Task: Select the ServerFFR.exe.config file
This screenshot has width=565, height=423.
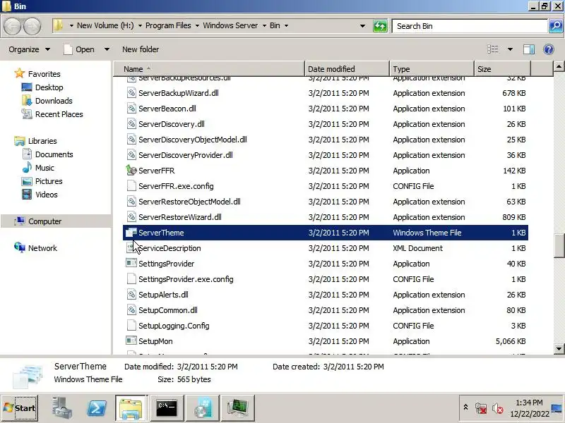Action: [326, 186]
